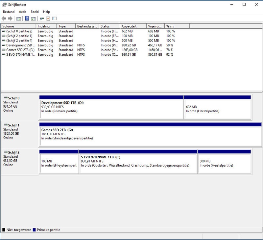
Task: Click the show/hide action pane icon
Action: click(33, 19)
